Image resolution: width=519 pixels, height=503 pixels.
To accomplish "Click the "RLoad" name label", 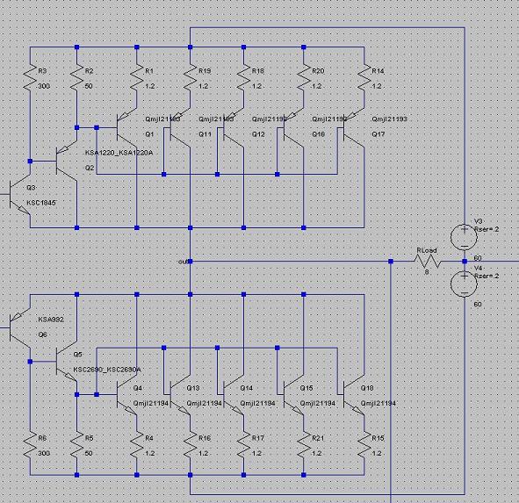I will [x=426, y=250].
